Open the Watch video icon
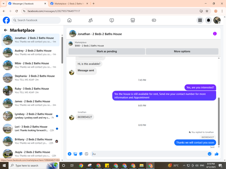This screenshot has width=226, height=169. tap(112, 20)
